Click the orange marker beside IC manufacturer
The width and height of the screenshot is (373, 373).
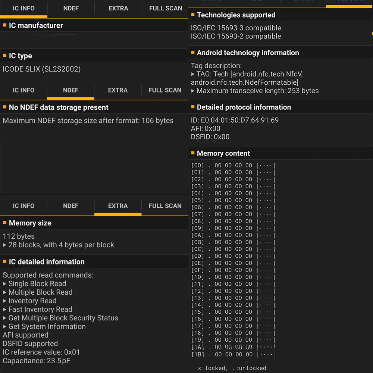click(x=5, y=25)
